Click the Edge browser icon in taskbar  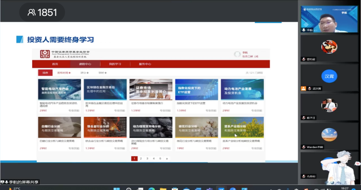(151, 188)
